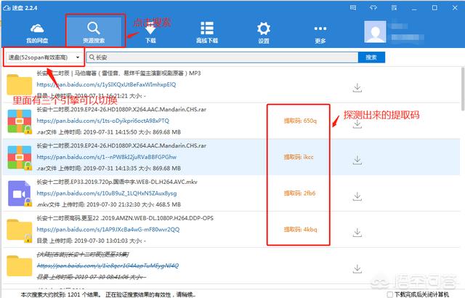Image resolution: width=465 pixels, height=298 pixels.
Task: Select title 长安十二时辰.EP33.2019.720p mkv
Action: 117,182
